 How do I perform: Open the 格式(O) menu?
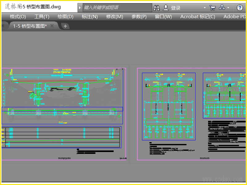pos(18,17)
